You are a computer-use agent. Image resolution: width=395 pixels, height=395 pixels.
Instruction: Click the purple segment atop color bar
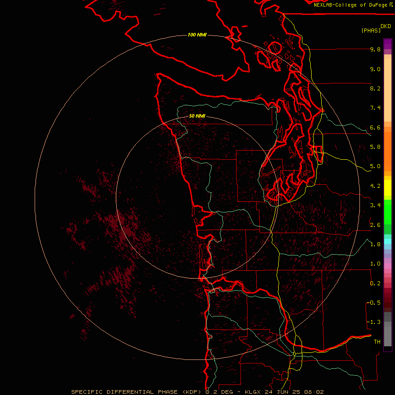click(x=388, y=44)
